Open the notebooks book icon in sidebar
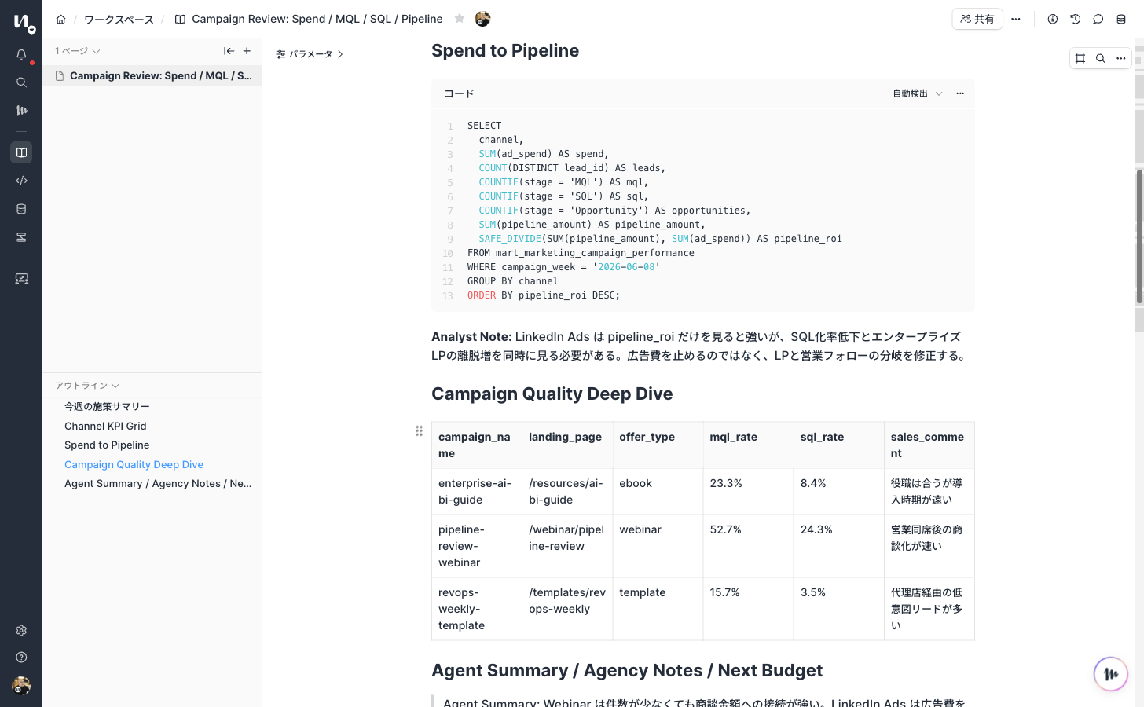1144x707 pixels. [21, 152]
